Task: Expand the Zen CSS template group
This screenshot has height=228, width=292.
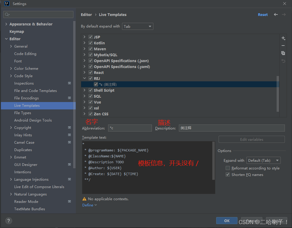Action: [84, 114]
